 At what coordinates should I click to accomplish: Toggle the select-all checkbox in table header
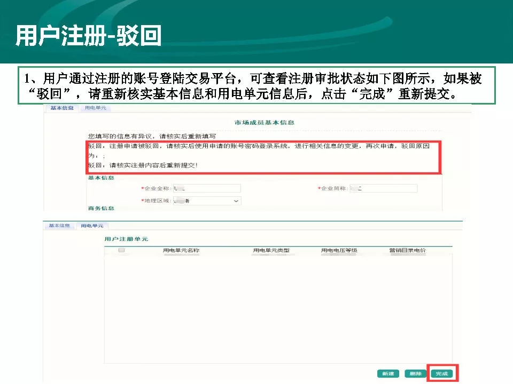[x=121, y=250]
